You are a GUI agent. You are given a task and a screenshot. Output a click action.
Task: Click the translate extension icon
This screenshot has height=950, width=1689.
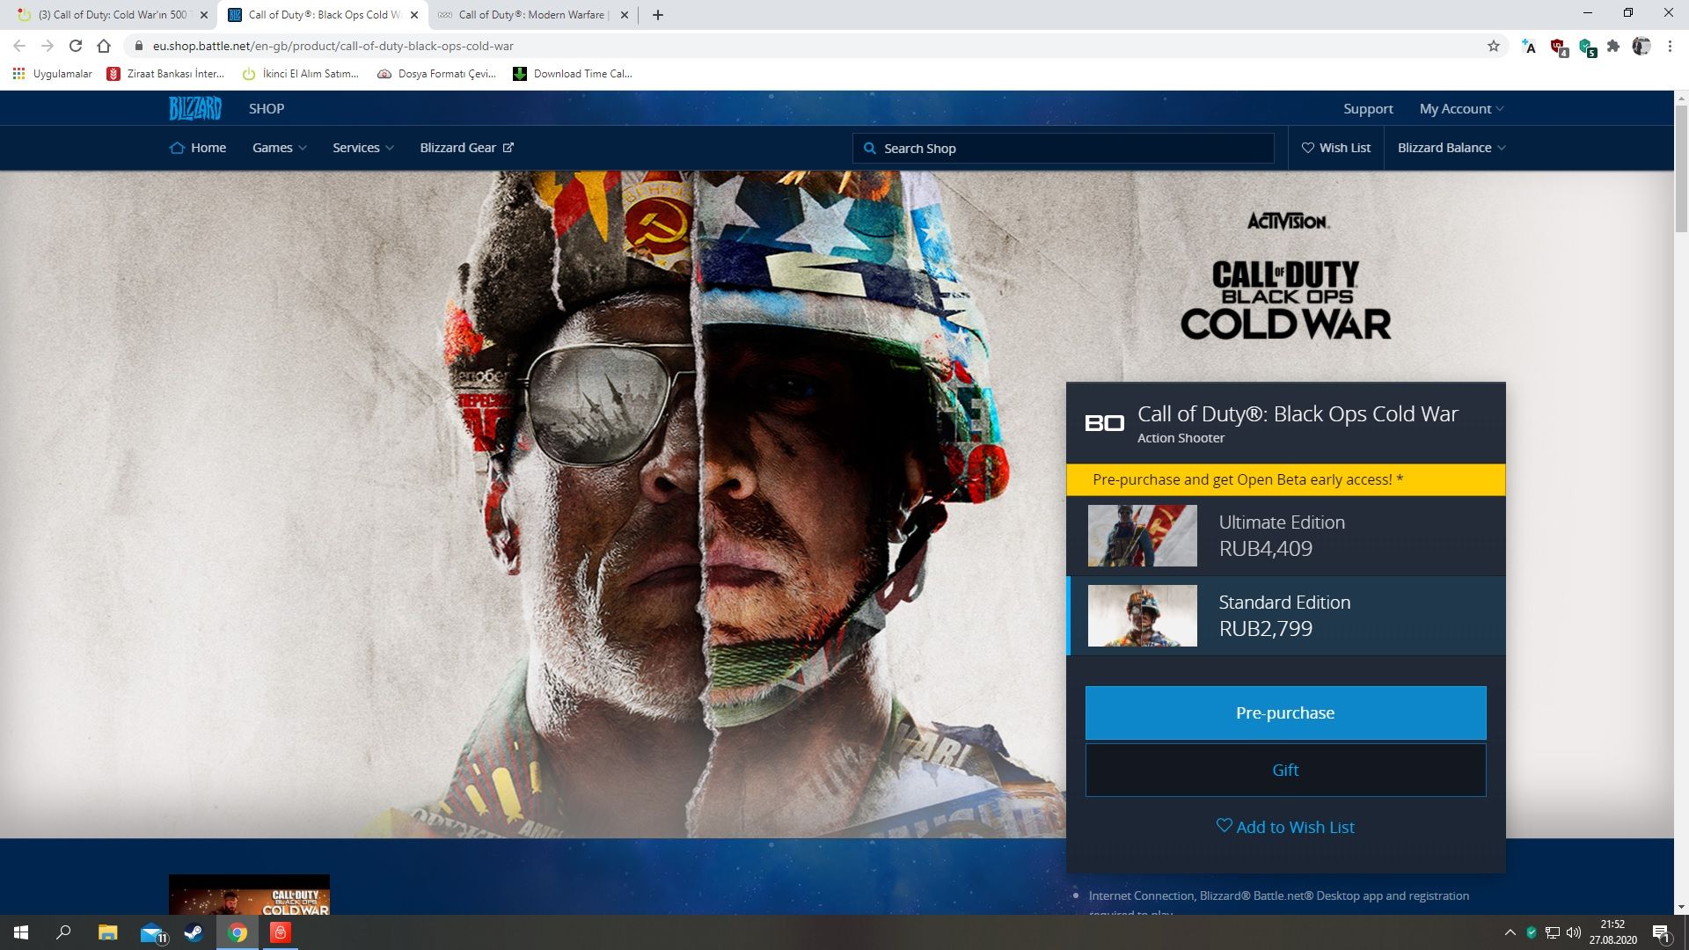pyautogui.click(x=1529, y=47)
